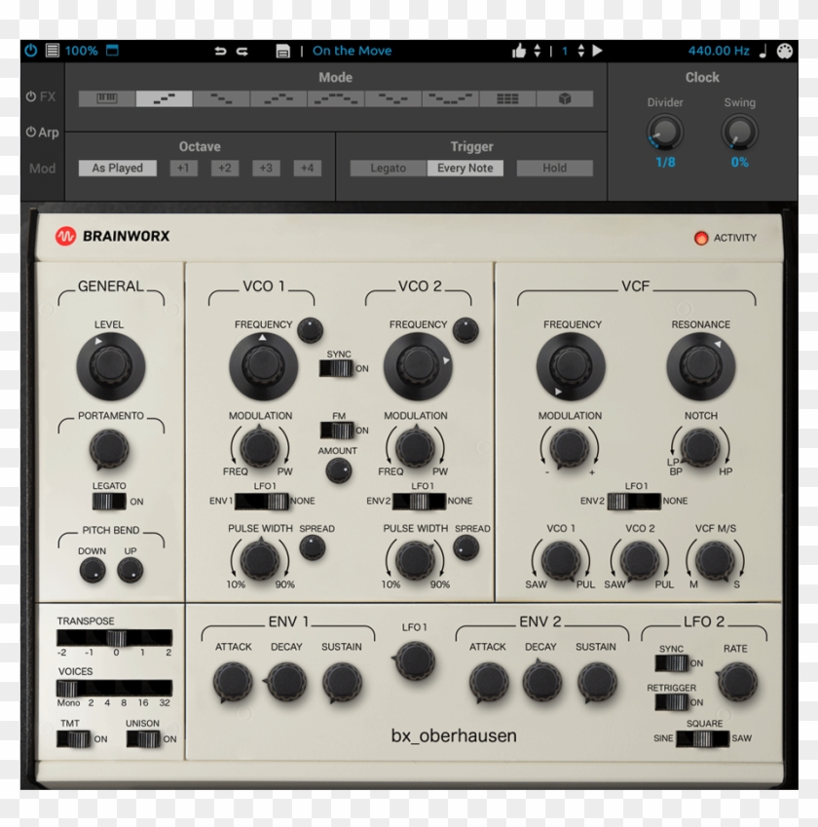Open the virtual keyboard icon near the preset name
This screenshot has width=818, height=827.
[x=283, y=50]
